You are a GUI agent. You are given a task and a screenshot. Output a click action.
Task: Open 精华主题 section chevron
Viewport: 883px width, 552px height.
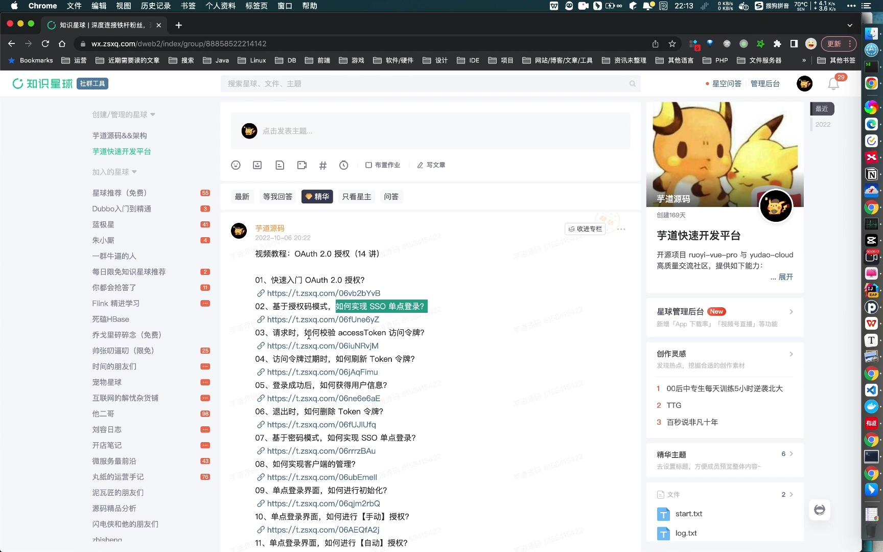coord(791,454)
